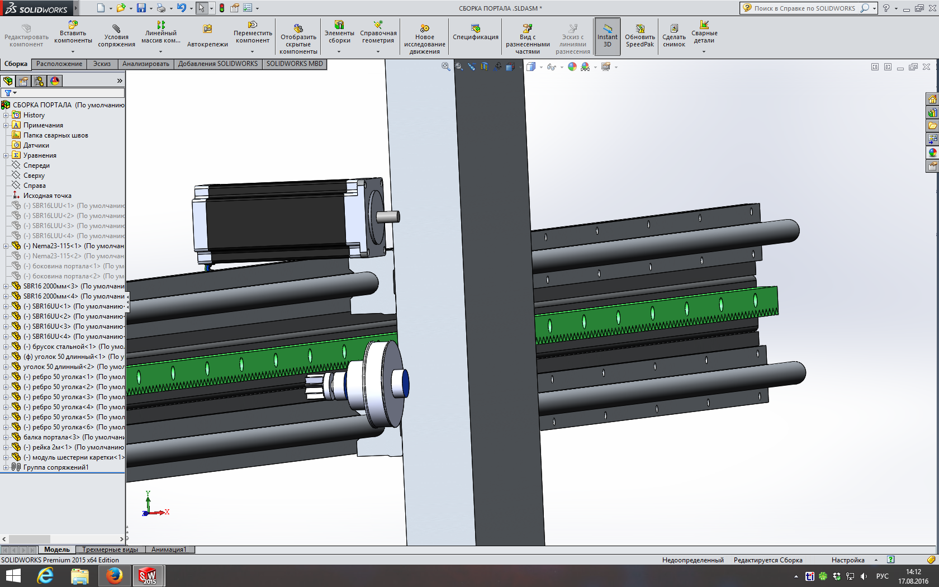This screenshot has width=939, height=587.
Task: Switch to the Добавления SOLIDWORKS tab
Action: (x=218, y=64)
